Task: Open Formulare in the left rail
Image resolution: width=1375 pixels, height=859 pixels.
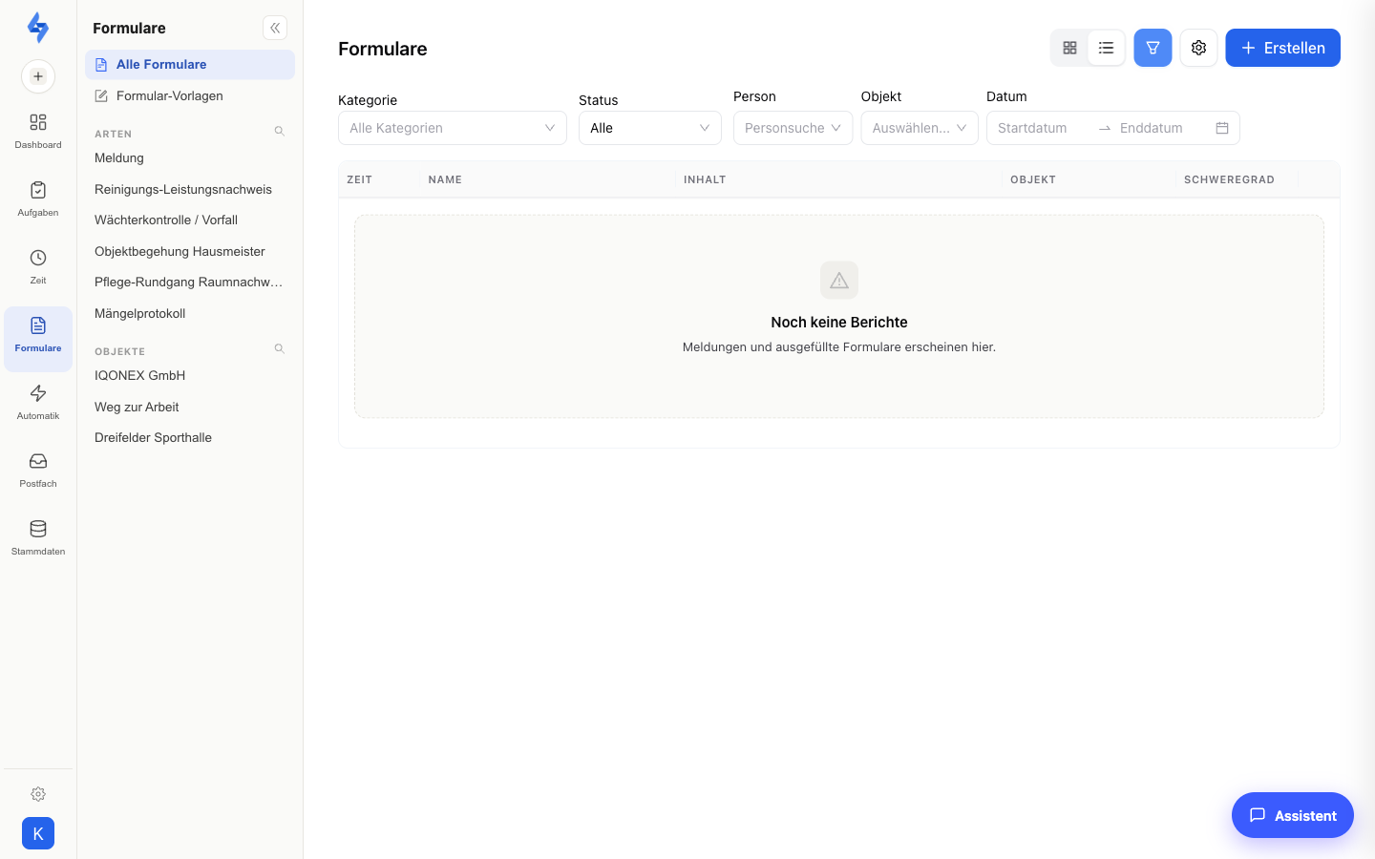Action: (38, 339)
